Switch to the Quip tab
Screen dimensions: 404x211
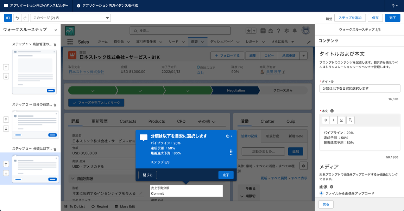291,121
